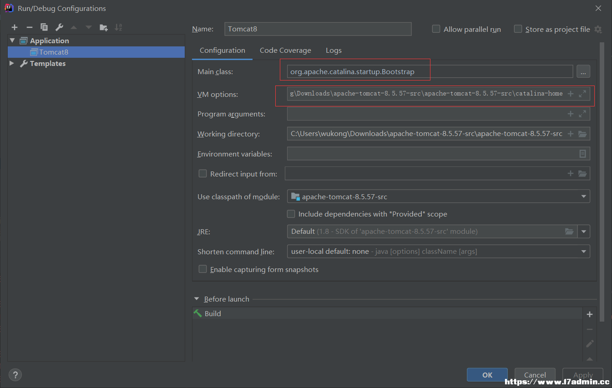Collapse the Application tree node
The image size is (612, 388).
(x=12, y=40)
